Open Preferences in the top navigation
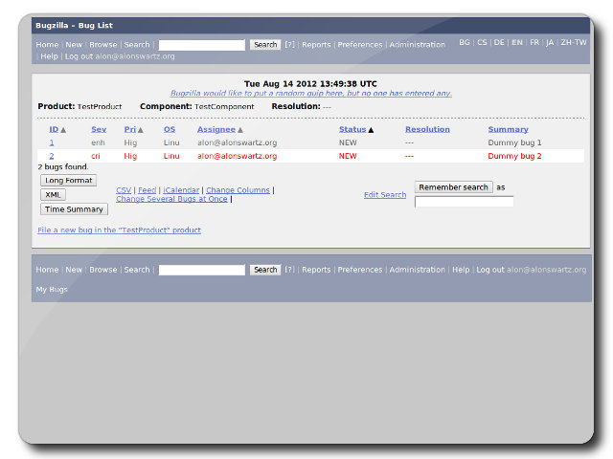The image size is (613, 459). point(359,45)
